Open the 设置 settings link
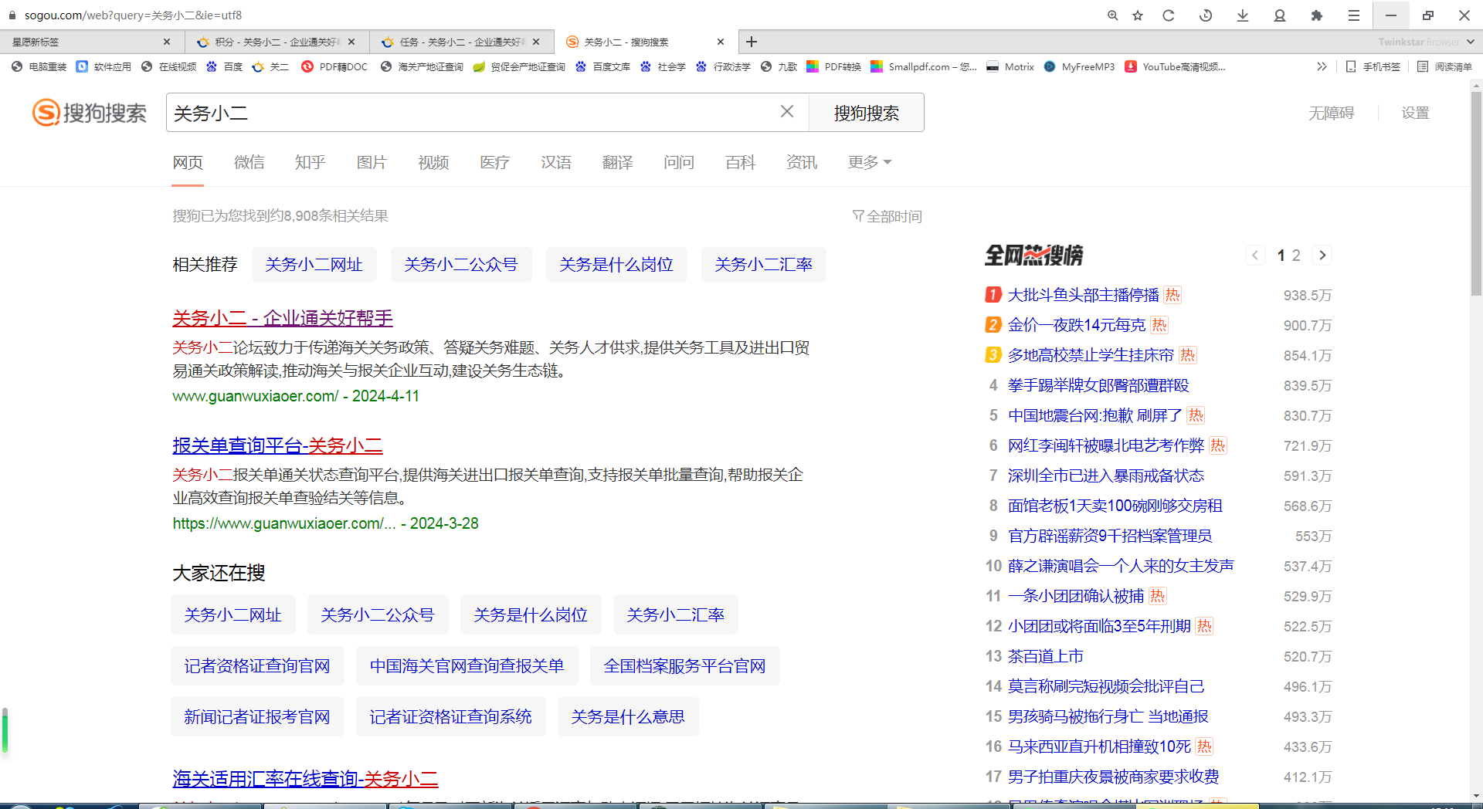The width and height of the screenshot is (1483, 809). tap(1416, 113)
